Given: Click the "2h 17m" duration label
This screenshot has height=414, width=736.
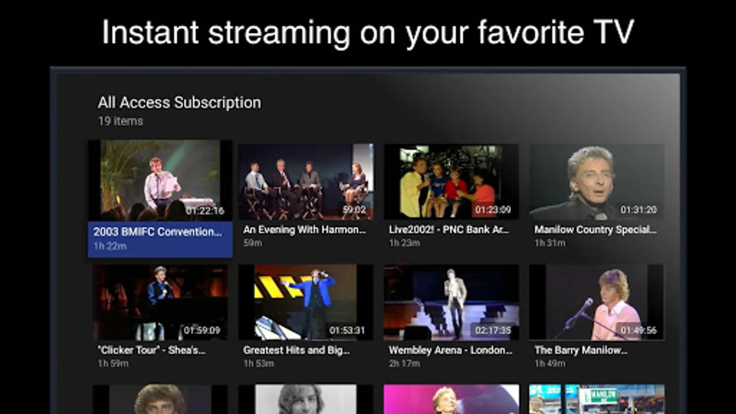Looking at the screenshot, I should (x=404, y=363).
